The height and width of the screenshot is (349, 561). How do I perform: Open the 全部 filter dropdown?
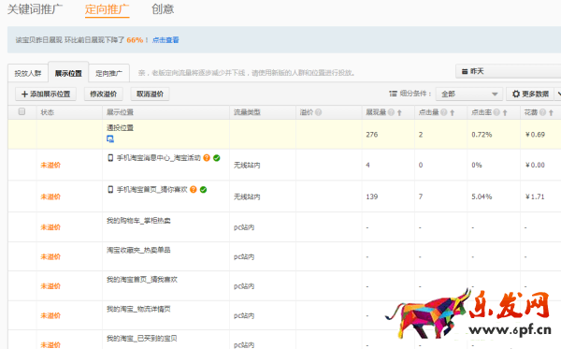469,95
